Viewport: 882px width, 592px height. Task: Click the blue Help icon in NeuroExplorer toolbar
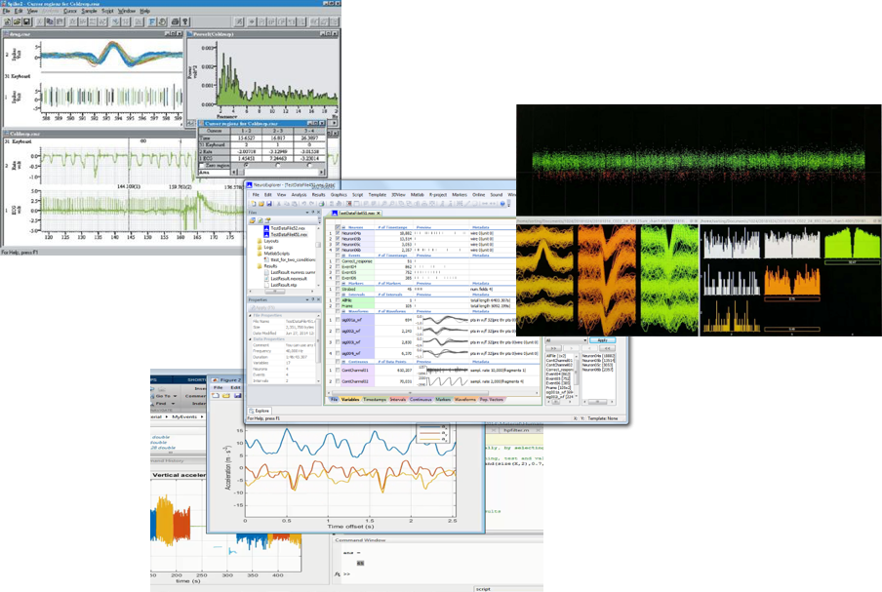(x=503, y=204)
